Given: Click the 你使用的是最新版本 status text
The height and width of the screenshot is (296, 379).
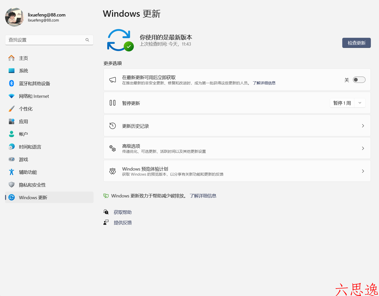Looking at the screenshot, I should (166, 37).
